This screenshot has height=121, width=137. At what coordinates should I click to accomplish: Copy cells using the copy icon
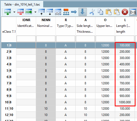pyautogui.click(x=100, y=12)
